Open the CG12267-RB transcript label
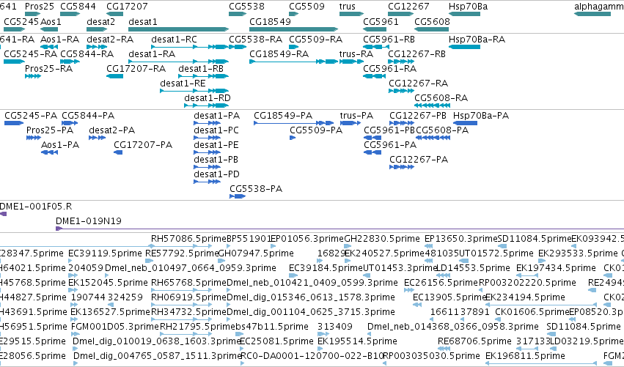The width and height of the screenshot is (624, 367). point(417,54)
